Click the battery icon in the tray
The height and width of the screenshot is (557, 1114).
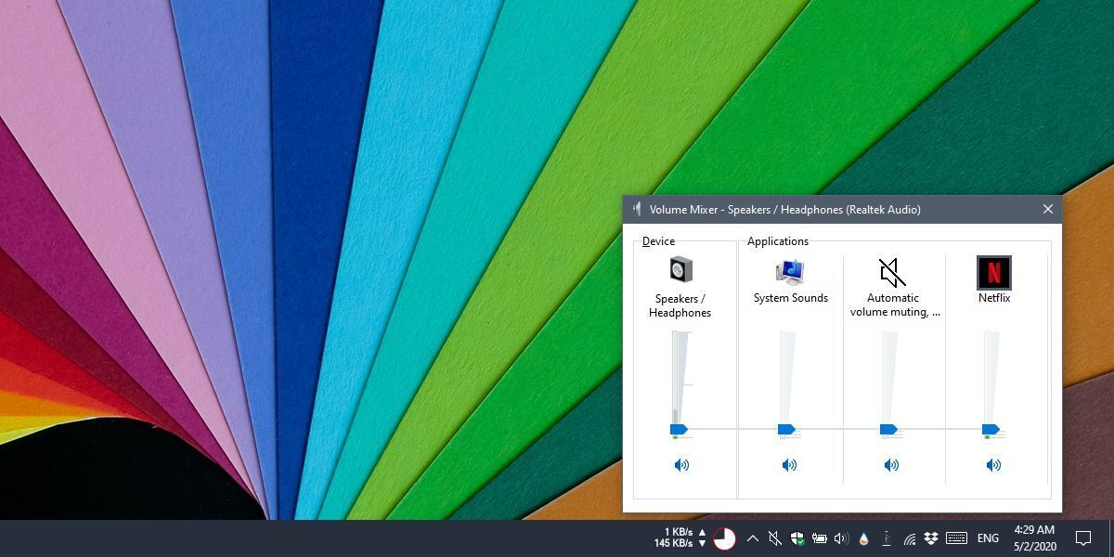point(819,538)
